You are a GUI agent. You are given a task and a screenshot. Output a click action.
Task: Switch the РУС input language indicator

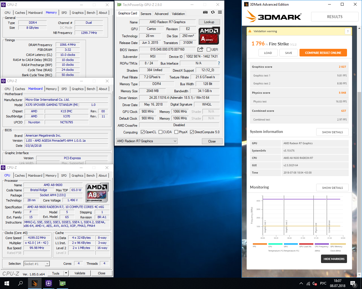pos(323,283)
